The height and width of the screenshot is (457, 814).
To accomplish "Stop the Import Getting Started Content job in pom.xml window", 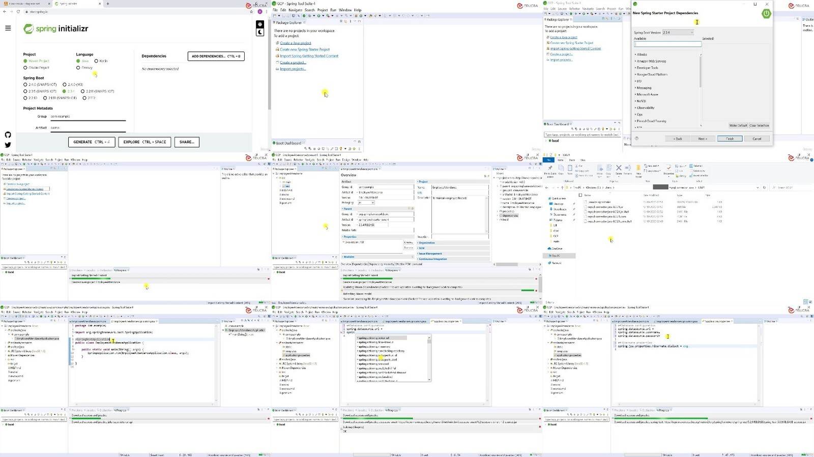I will click(536, 279).
